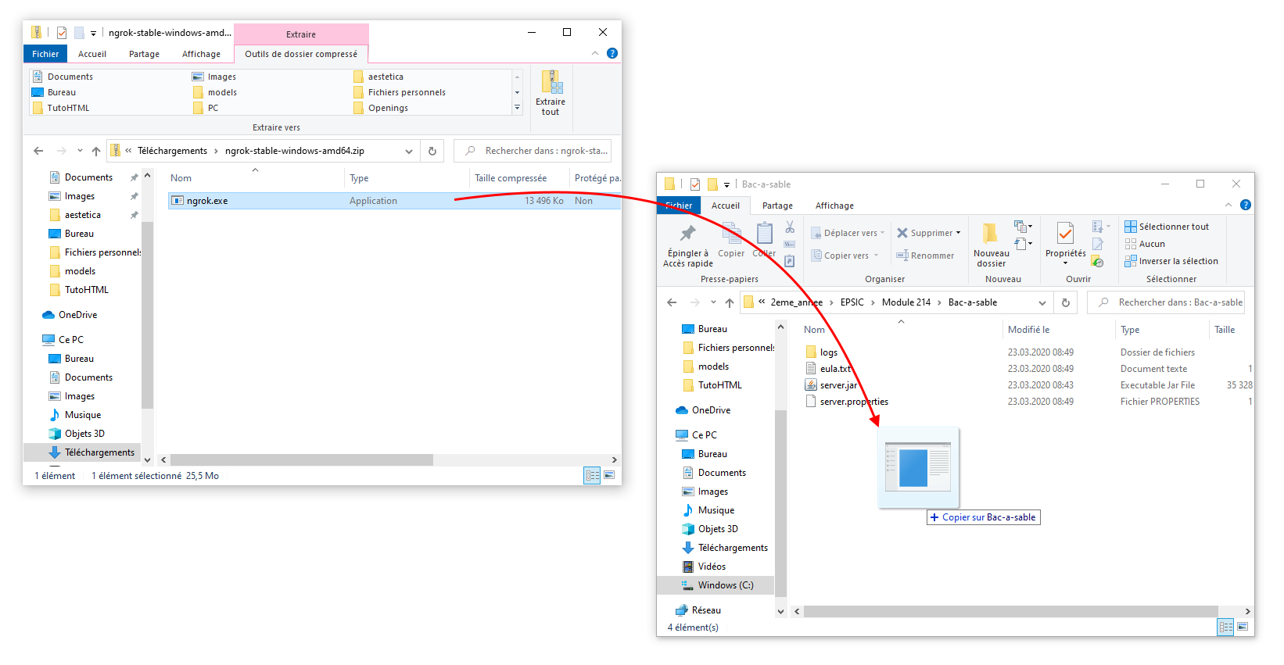Click Nouveau dossier folder icon

coord(991,234)
